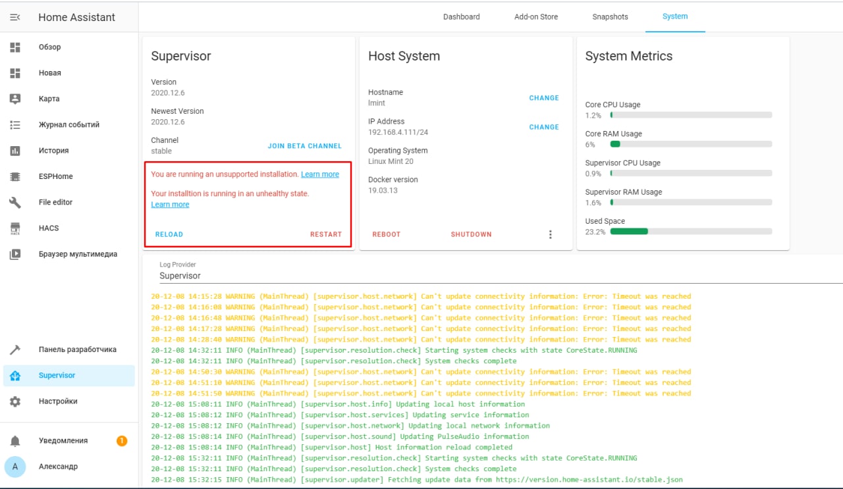Click the Уведомления bell icon
This screenshot has width=843, height=489.
(x=15, y=441)
